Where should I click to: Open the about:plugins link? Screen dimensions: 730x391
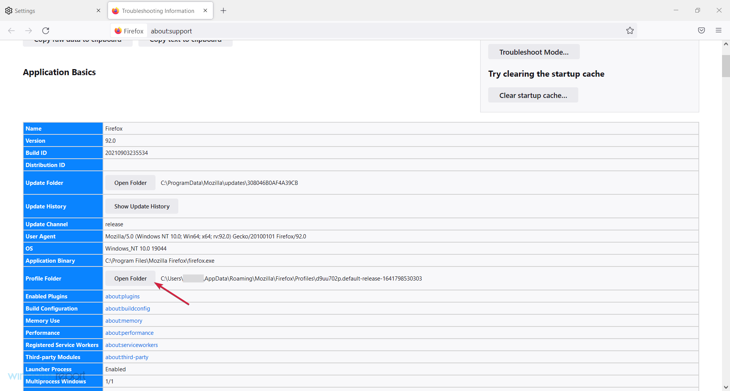click(x=122, y=296)
